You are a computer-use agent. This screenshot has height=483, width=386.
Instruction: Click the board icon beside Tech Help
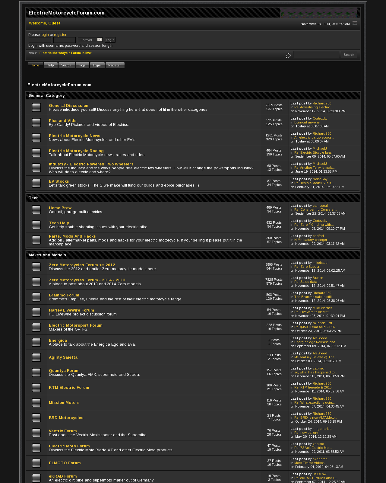[x=36, y=225]
